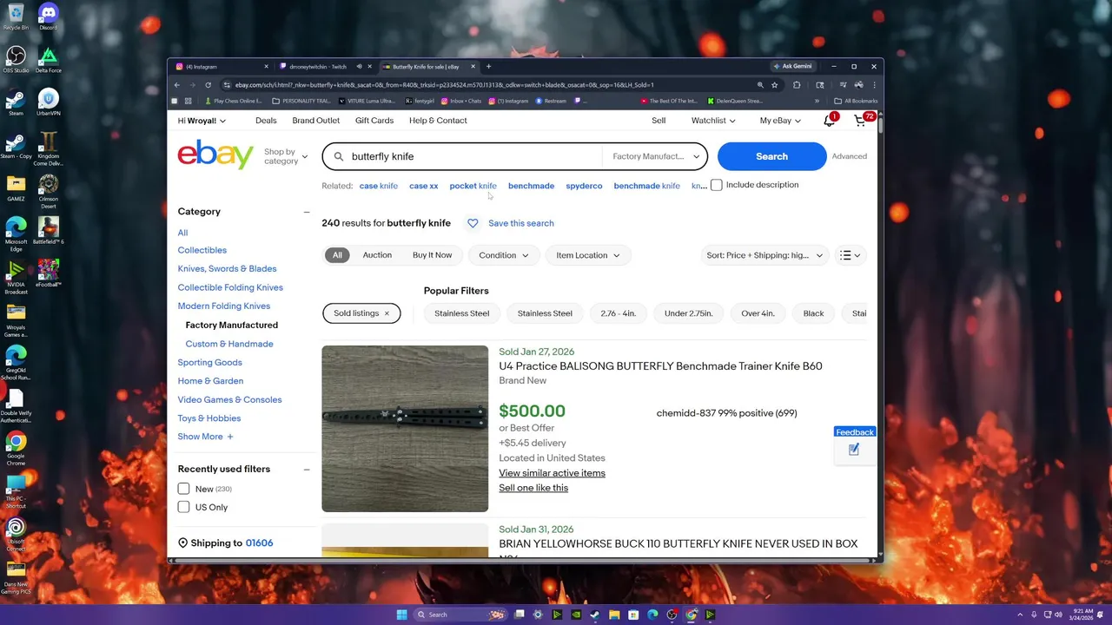The image size is (1112, 625).
Task: Tick the US Only filter checkbox
Action: 183,507
